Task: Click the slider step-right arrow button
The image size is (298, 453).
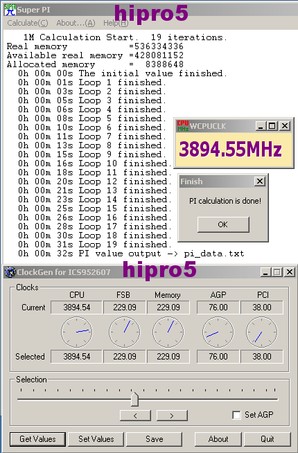Action: point(172,416)
